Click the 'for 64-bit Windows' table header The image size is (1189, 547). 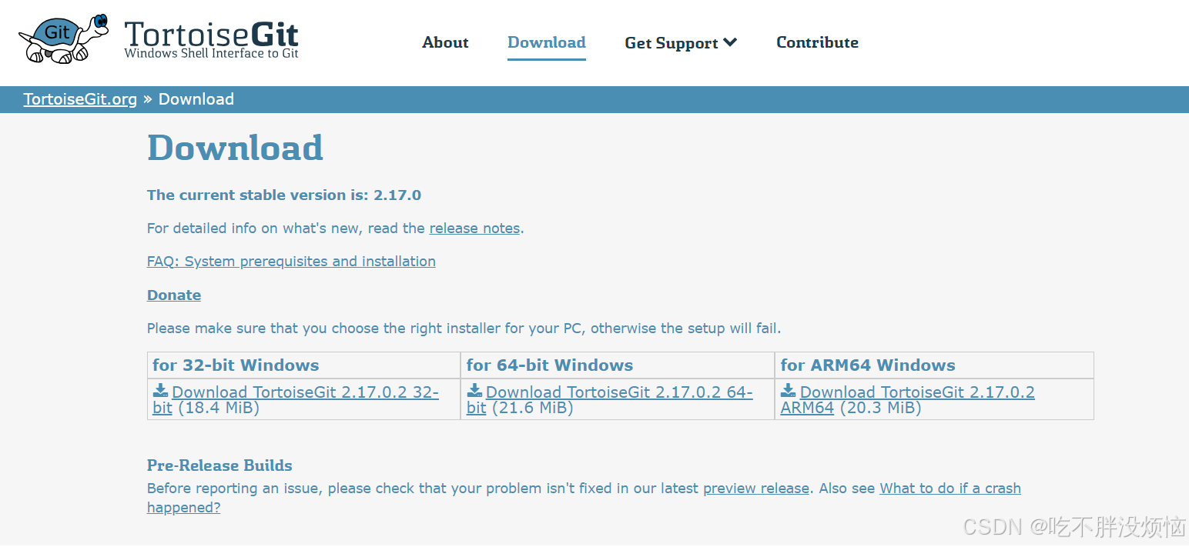(550, 365)
